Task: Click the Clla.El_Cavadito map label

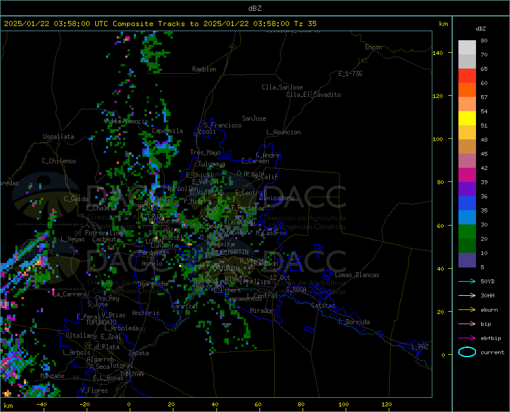Action: [x=313, y=95]
